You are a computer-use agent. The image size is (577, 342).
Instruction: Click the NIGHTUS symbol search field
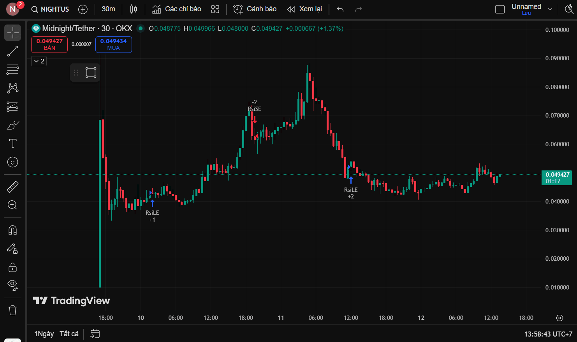(51, 9)
